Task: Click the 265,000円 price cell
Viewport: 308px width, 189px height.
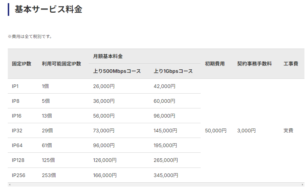Action: [166, 160]
